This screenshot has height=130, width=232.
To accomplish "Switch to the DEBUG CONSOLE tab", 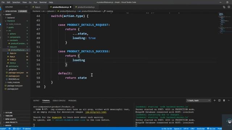I will pos(59,101).
